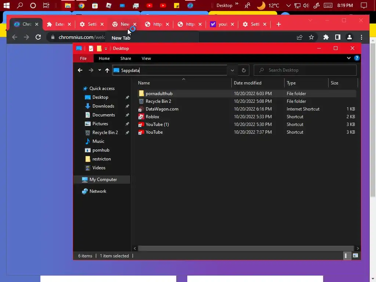Screen dimensions: 376x282
Task: Open Explorer Help question mark icon
Action: (357, 58)
